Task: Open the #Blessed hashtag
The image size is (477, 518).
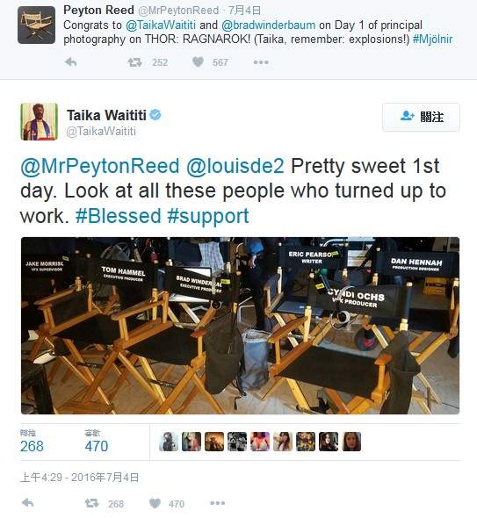Action: tap(118, 216)
